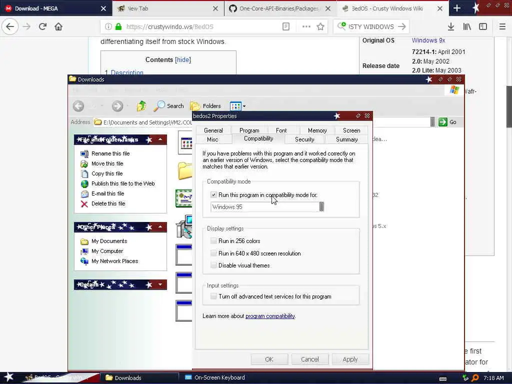Navigate back in Firefox
Screen dimensions: 512x384
pyautogui.click(x=10, y=26)
